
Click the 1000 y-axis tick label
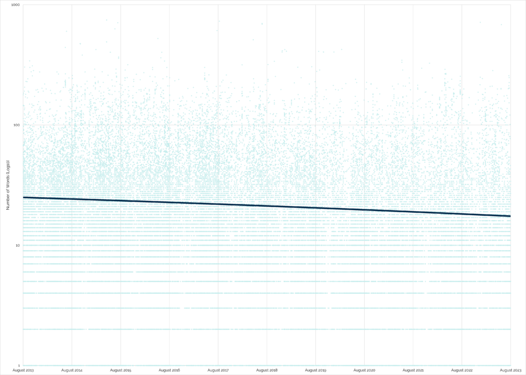click(x=15, y=6)
